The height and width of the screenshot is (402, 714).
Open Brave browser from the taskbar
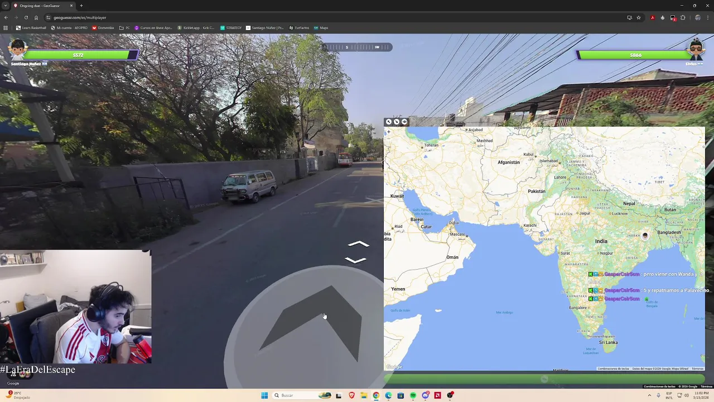[x=351, y=395]
